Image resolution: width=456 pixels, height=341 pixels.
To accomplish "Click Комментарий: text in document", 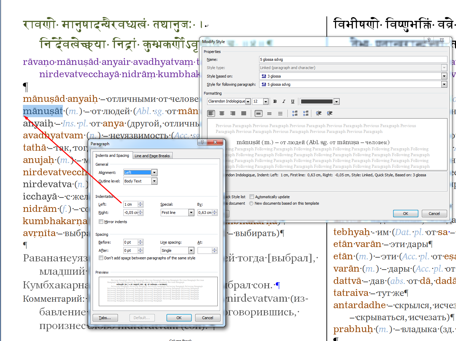I will pos(54,299).
